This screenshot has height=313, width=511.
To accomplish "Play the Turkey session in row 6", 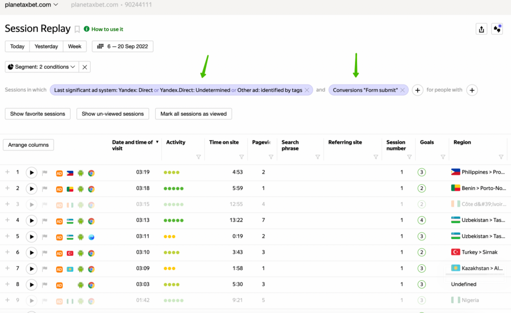I will click(32, 253).
